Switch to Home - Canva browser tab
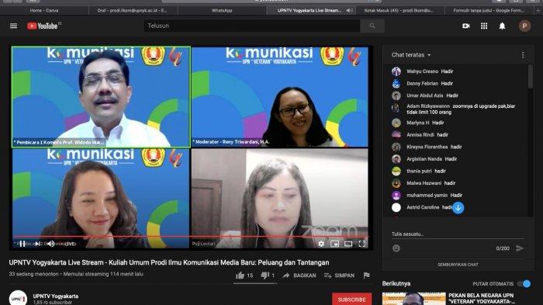 click(44, 10)
